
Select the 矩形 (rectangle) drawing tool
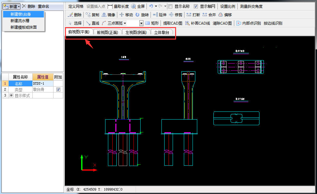pos(152,23)
